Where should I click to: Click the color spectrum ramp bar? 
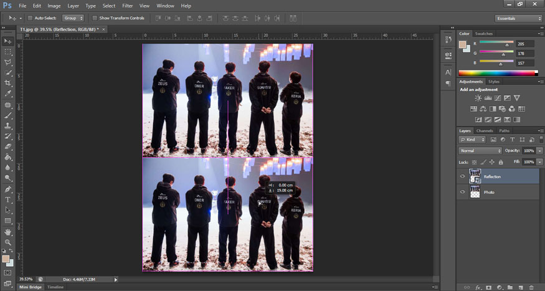(x=497, y=74)
